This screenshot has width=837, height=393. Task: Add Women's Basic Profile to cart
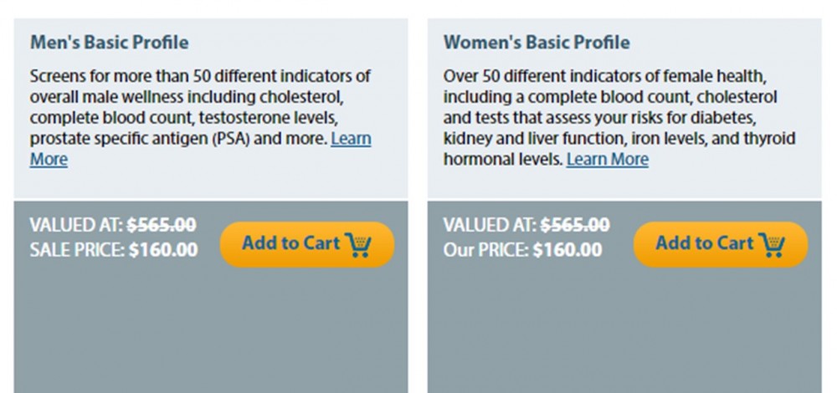pyautogui.click(x=721, y=244)
